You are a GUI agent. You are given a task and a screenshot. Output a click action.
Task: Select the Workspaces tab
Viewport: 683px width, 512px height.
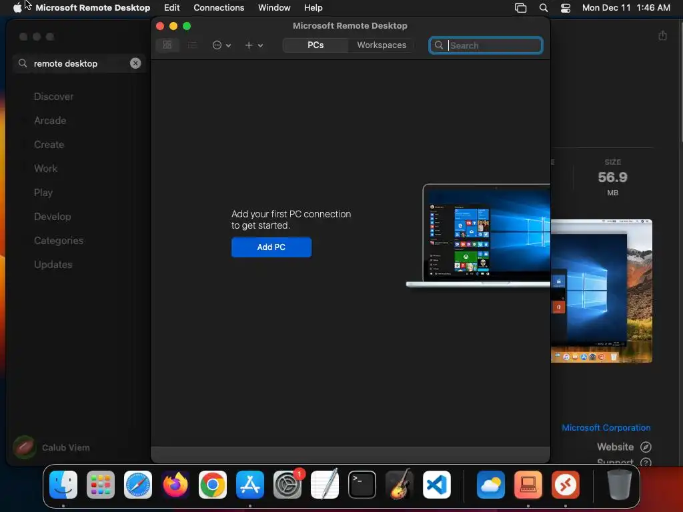[382, 45]
